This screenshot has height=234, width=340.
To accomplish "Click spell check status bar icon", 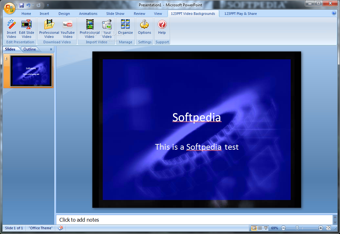I will 60,228.
